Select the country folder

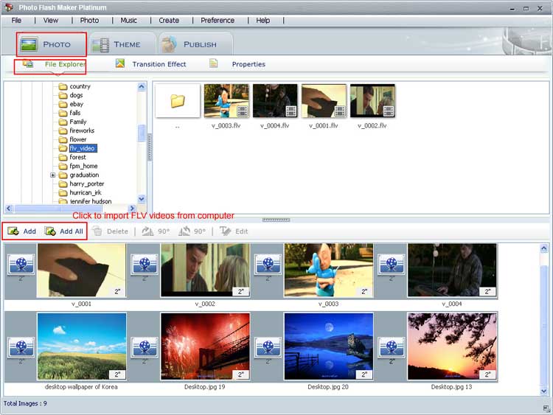(74, 86)
